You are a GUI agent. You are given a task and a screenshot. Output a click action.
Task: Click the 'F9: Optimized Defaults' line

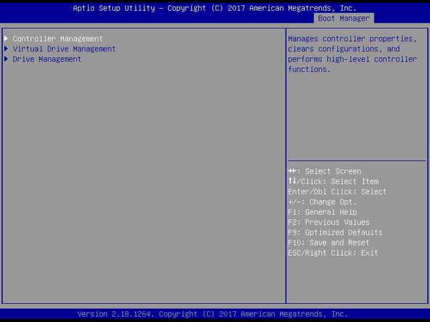point(335,233)
